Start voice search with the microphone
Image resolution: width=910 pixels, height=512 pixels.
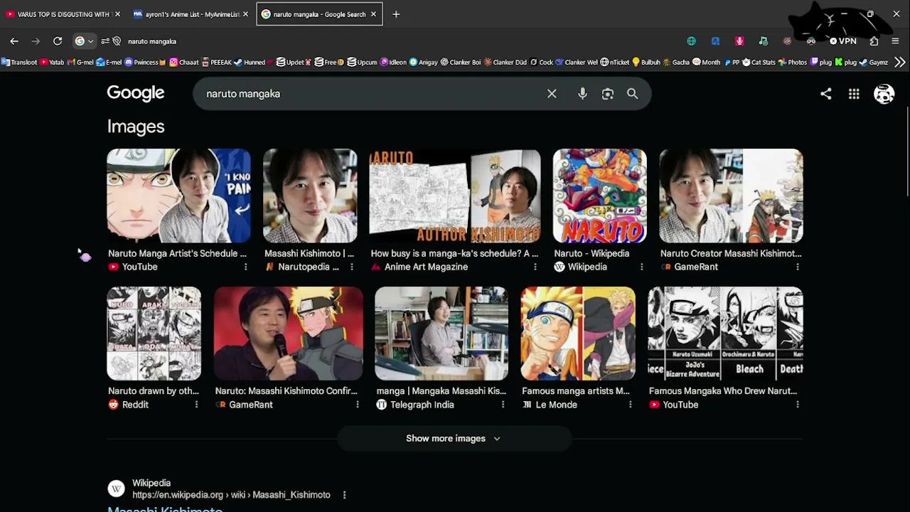tap(582, 94)
